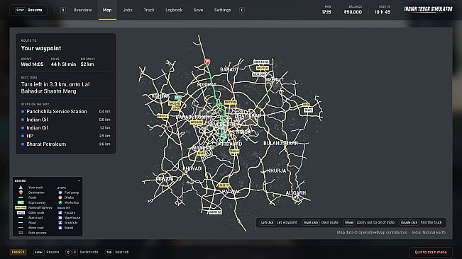Image resolution: width=462 pixels, height=259 pixels.
Task: Click the Workshop legend icon
Action: click(60, 202)
